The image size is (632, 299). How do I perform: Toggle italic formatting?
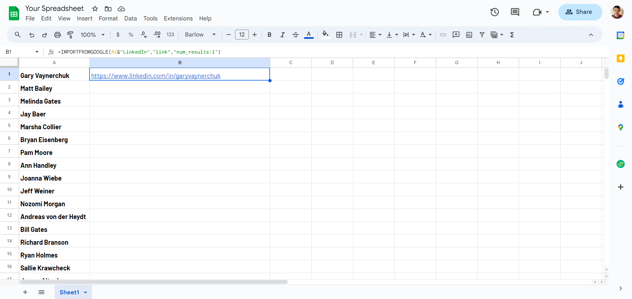coord(282,35)
